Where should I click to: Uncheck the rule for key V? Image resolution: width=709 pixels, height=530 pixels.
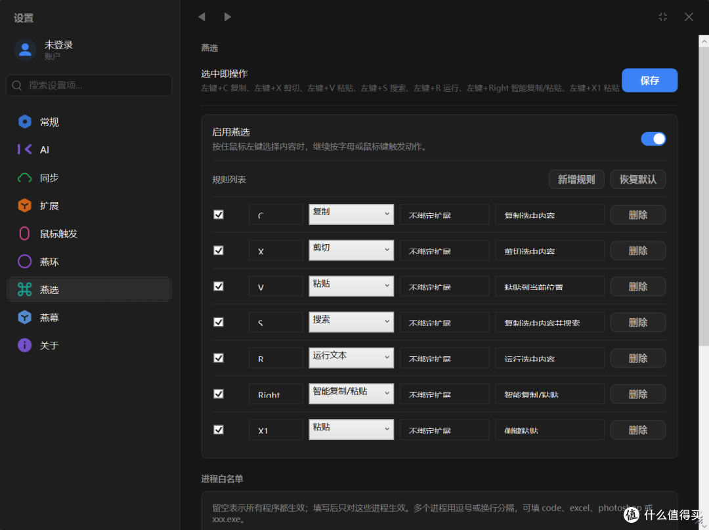(x=219, y=287)
